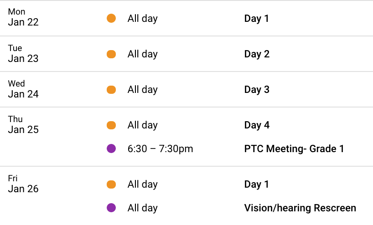Click the purple dot beside Vision/hearing Rescreen
Viewport: 373px width, 225px height.
coord(111,208)
